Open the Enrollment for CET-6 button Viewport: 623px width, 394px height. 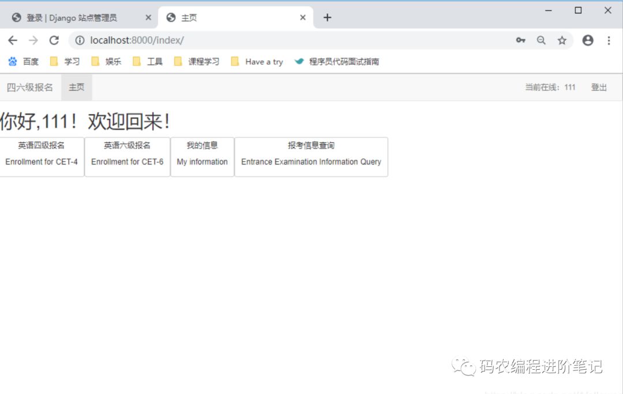[x=127, y=157]
